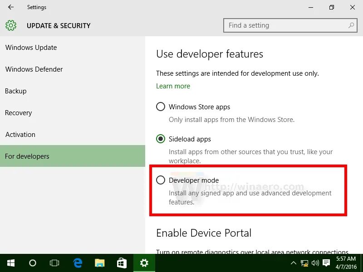Select the Windows Store apps option
The width and height of the screenshot is (363, 272).
161,107
